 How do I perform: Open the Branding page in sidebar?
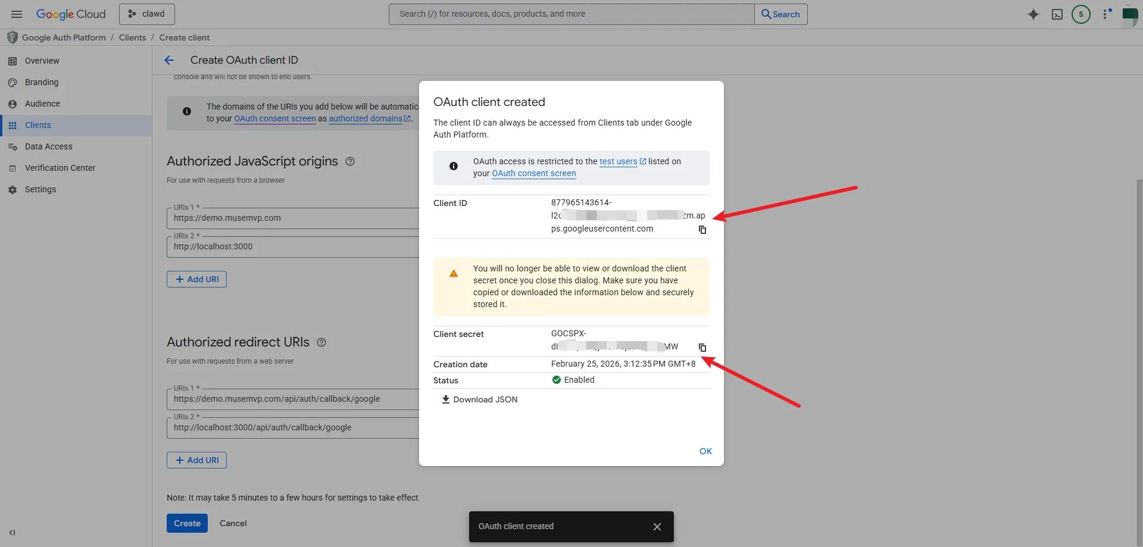(42, 82)
